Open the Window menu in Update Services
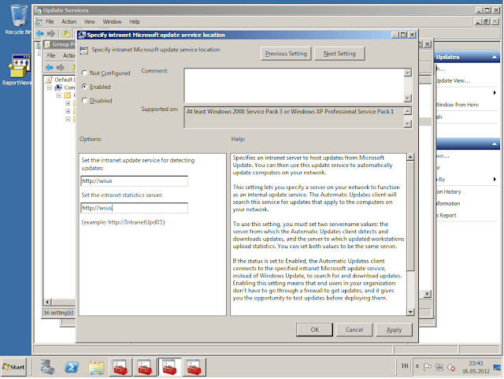 pos(112,21)
